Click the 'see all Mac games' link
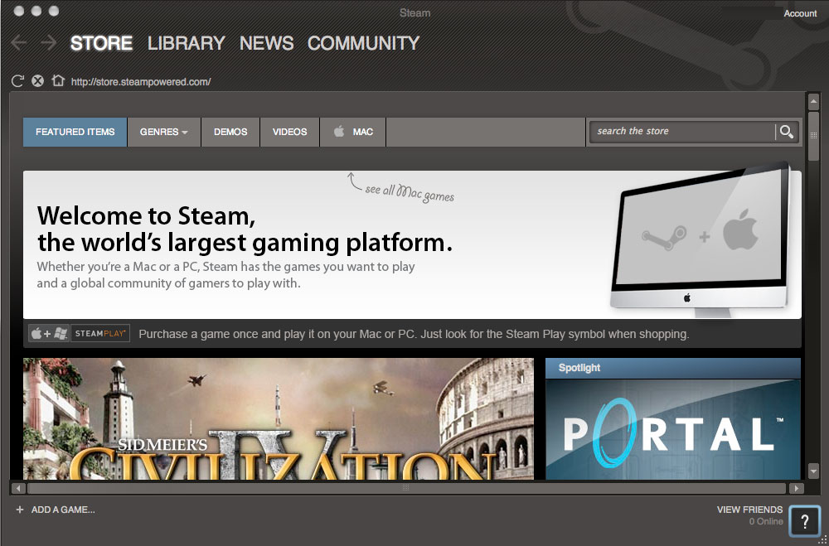The height and width of the screenshot is (546, 829). (410, 194)
